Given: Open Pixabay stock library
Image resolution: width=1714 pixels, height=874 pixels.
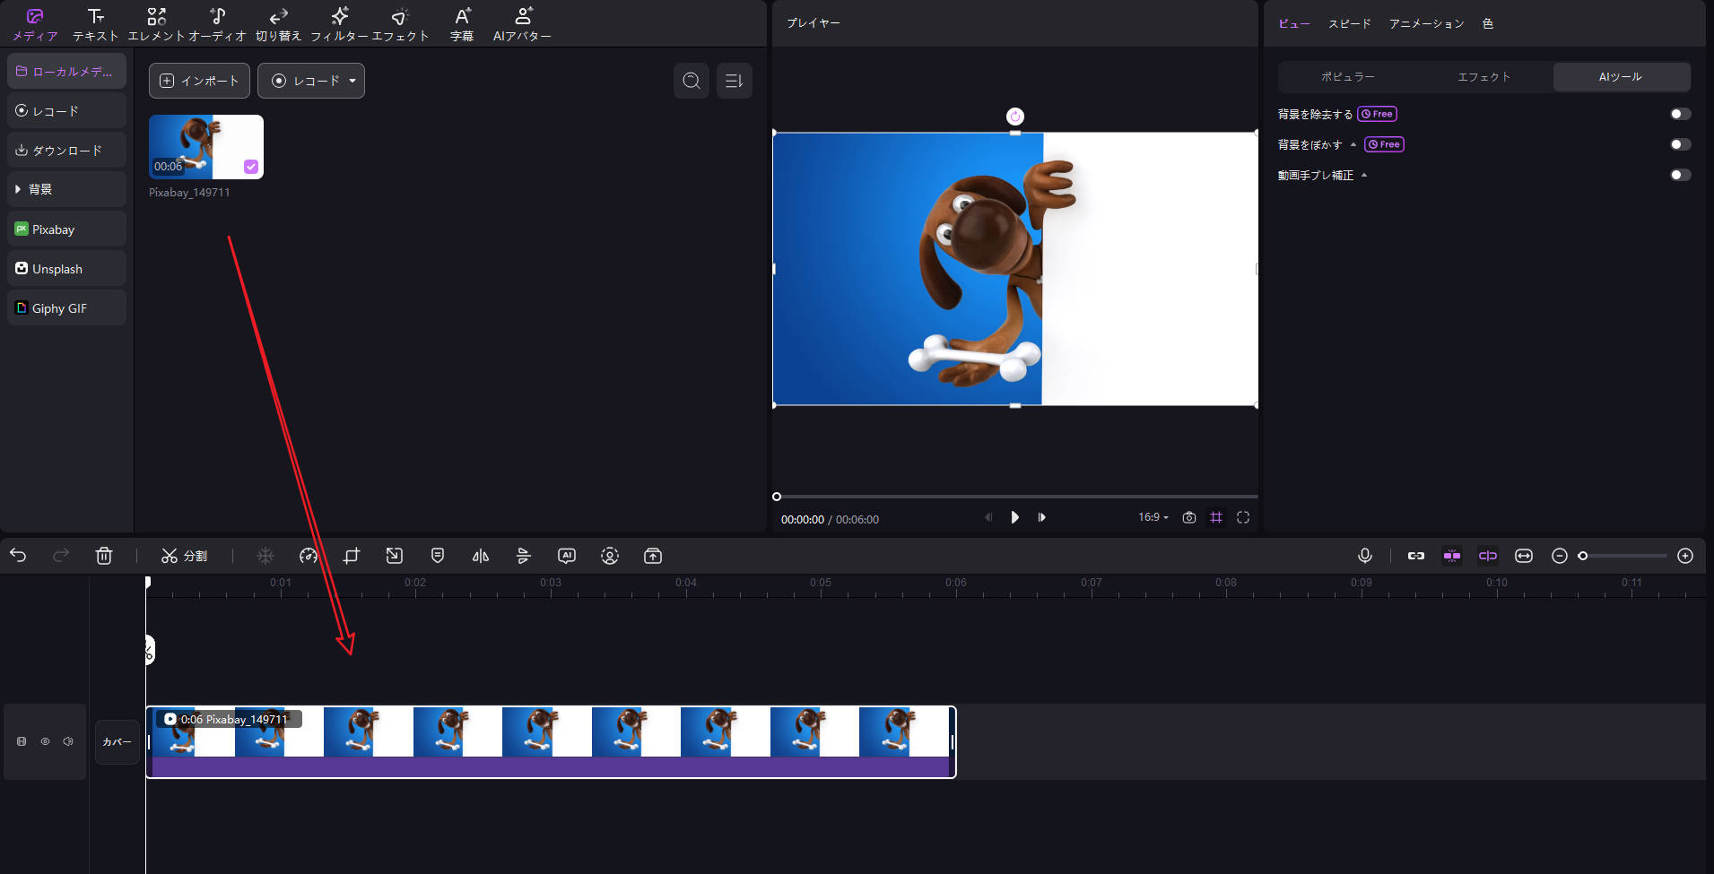Looking at the screenshot, I should (x=66, y=229).
